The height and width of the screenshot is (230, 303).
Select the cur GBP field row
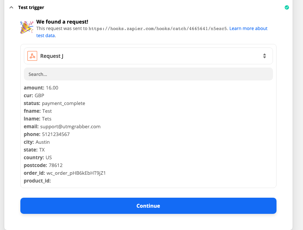pyautogui.click(x=34, y=95)
